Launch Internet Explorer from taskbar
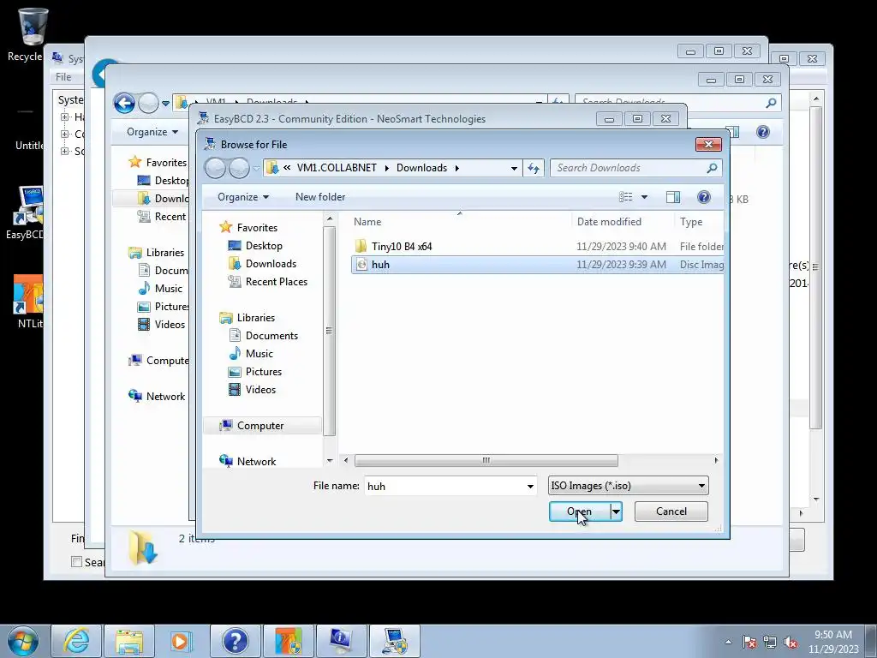Screen dimensions: 877x658 tap(76, 641)
